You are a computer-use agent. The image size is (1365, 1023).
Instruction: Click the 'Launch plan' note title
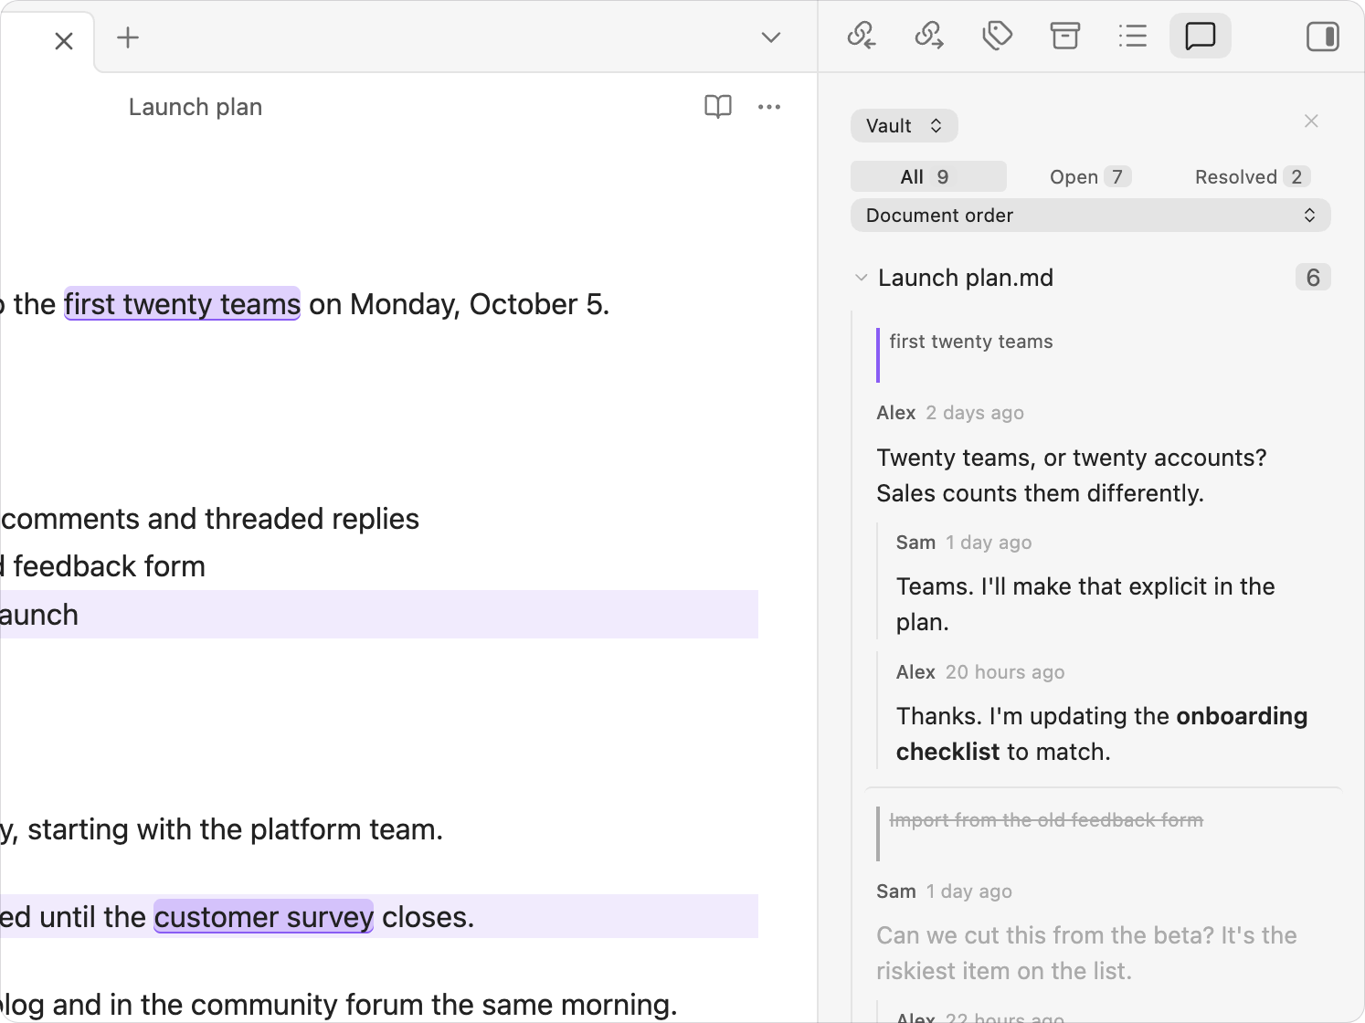click(196, 107)
